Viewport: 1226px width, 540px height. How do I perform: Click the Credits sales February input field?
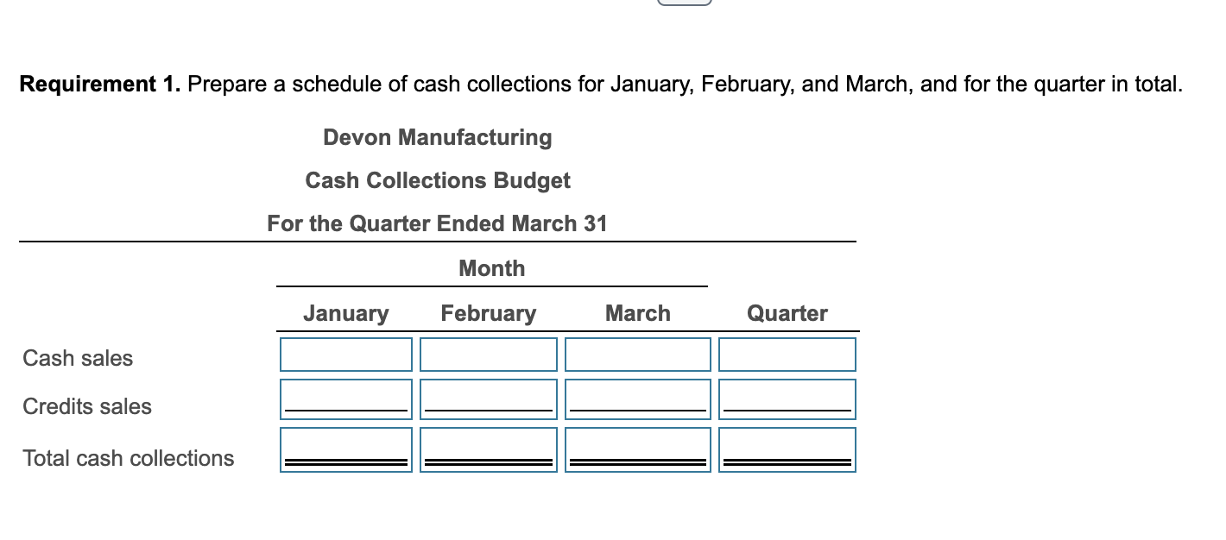488,399
